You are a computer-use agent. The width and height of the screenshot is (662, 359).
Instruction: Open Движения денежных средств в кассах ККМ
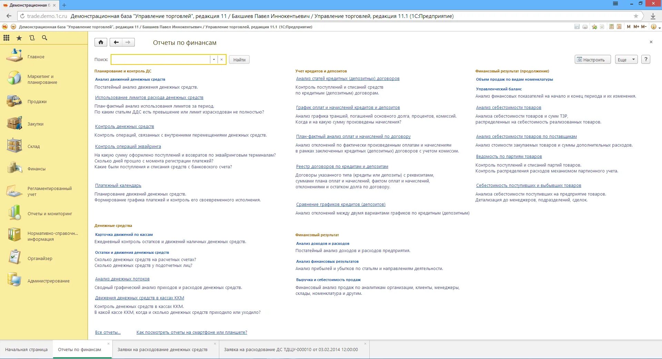click(140, 298)
